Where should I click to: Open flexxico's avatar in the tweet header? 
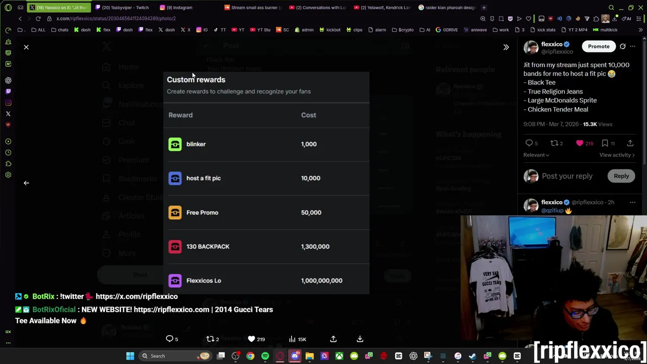(531, 48)
